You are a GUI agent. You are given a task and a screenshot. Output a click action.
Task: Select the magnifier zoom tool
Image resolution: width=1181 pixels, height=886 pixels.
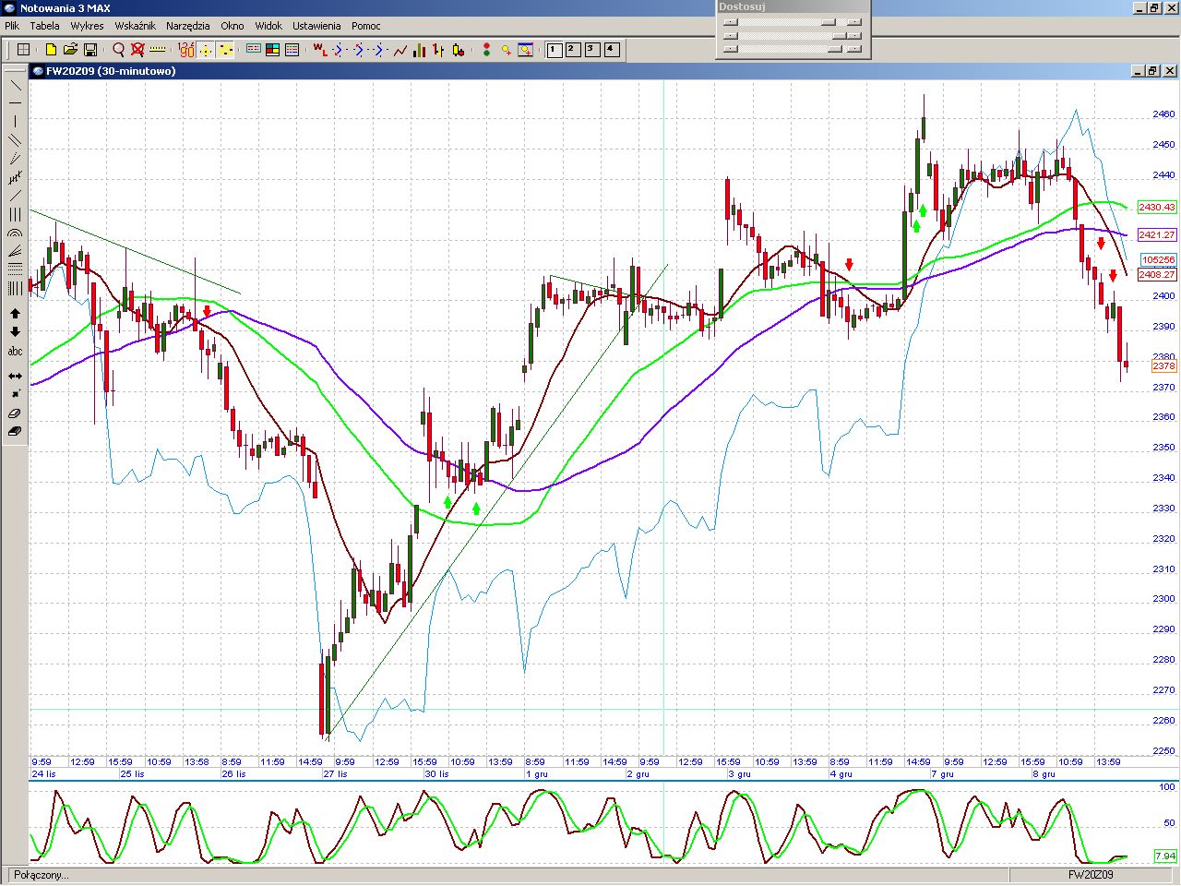(118, 50)
